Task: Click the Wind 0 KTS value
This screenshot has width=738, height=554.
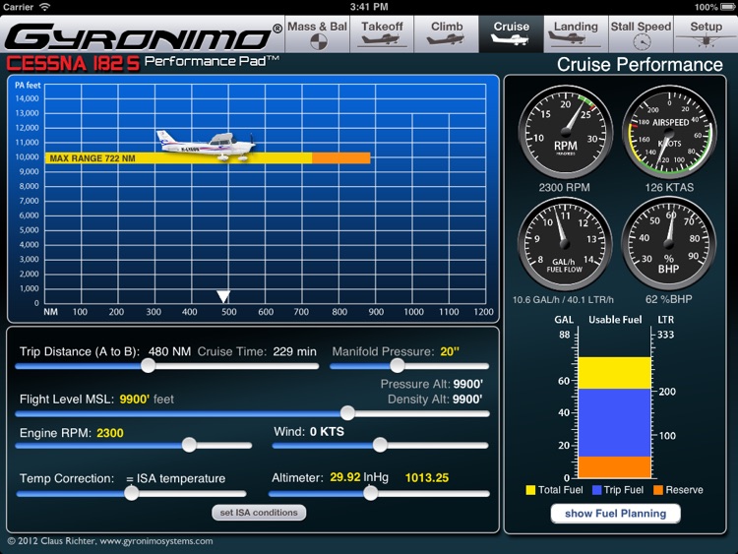Action: (x=327, y=432)
